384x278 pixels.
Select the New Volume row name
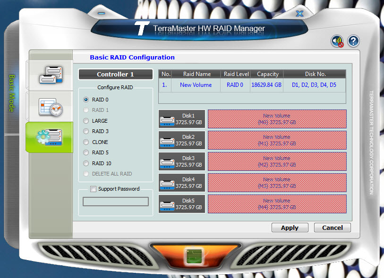(196, 85)
